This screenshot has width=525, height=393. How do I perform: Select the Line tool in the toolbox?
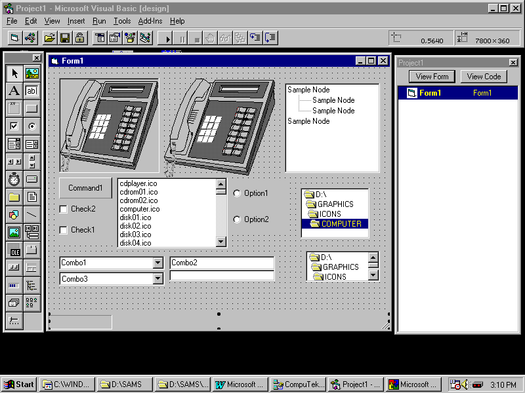31,214
